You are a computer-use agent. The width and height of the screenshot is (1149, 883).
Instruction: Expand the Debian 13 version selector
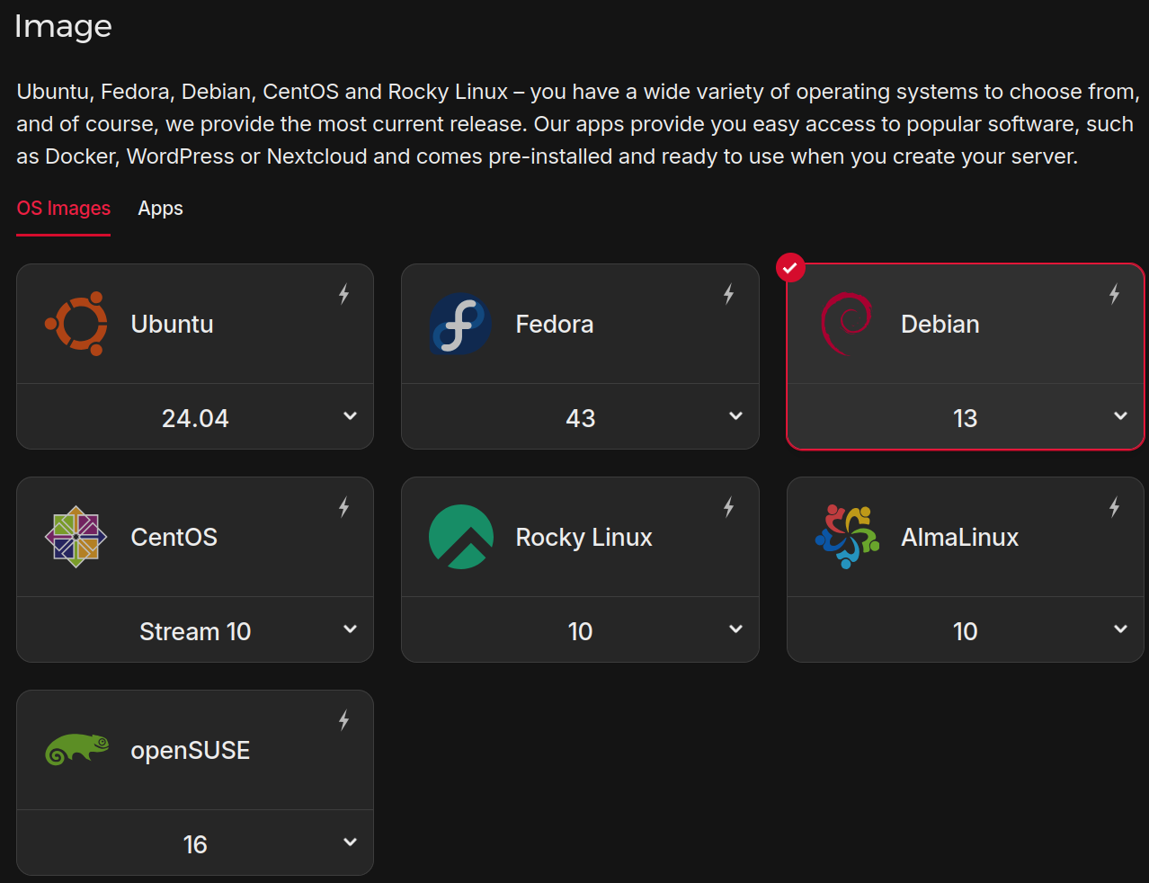pyautogui.click(x=1120, y=416)
